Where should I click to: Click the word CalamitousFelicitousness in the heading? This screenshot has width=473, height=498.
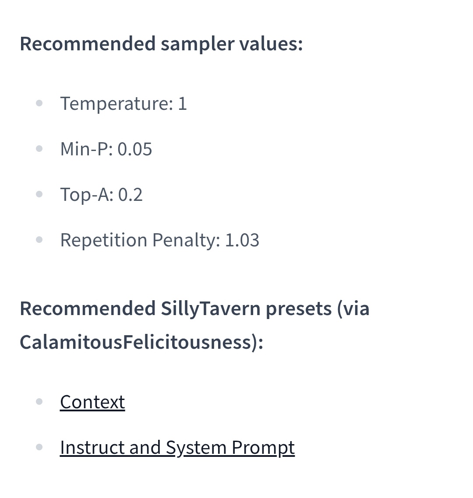coord(136,342)
